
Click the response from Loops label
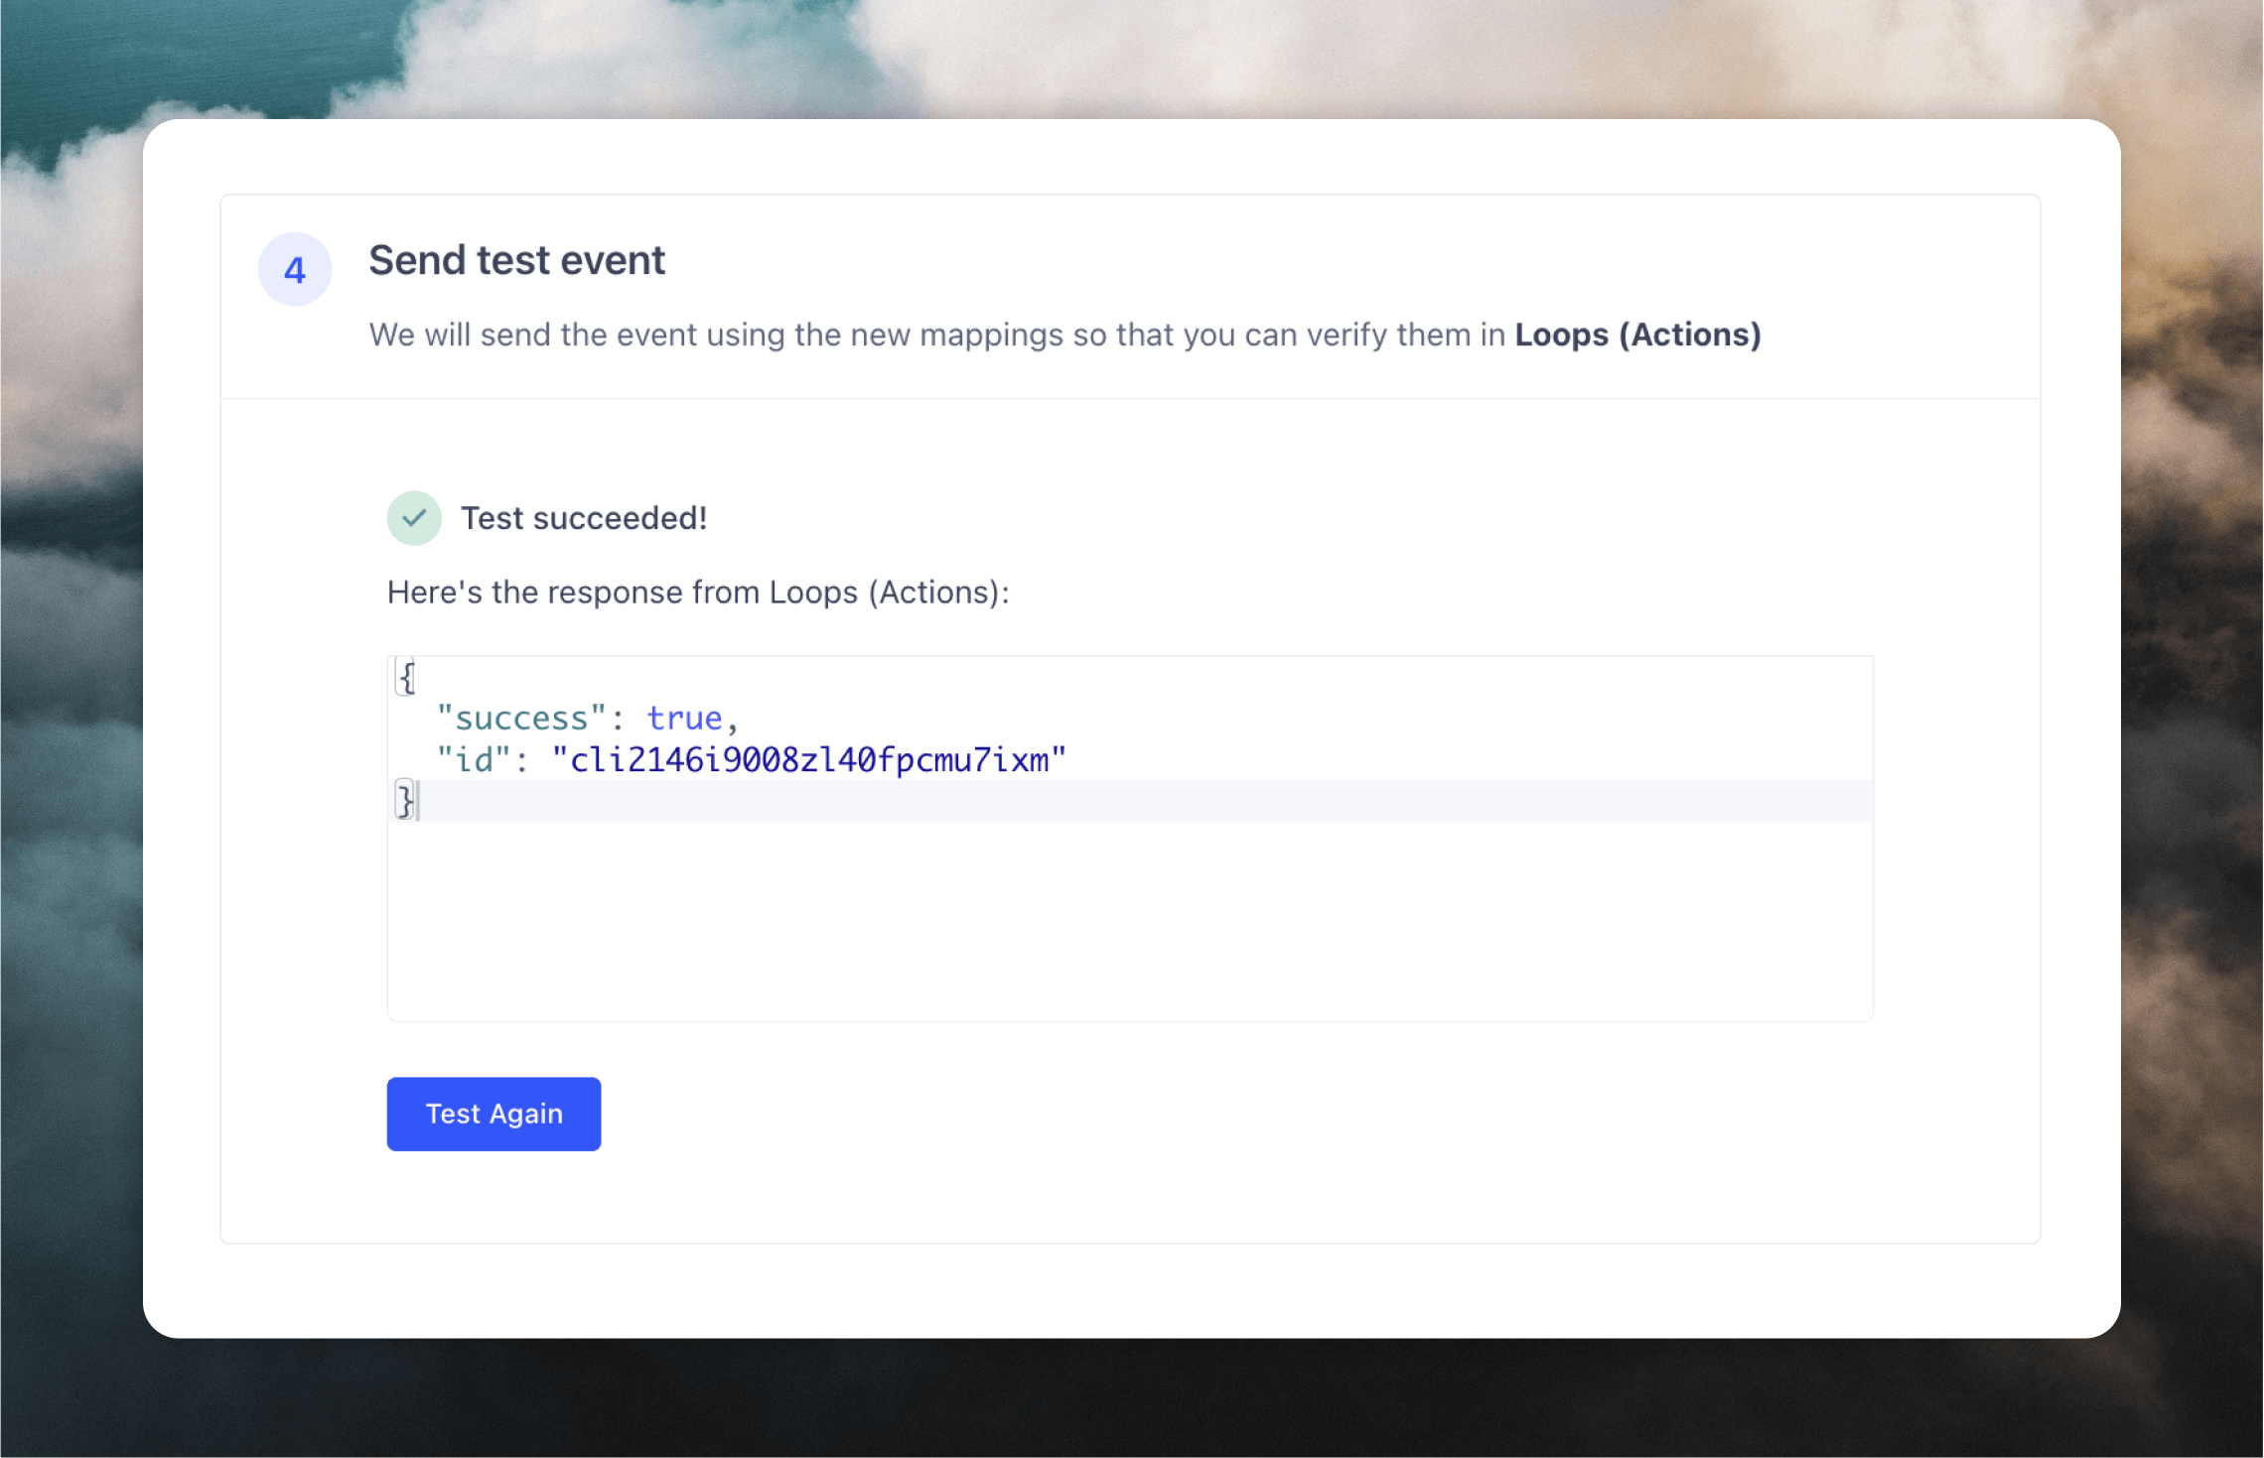(x=697, y=593)
